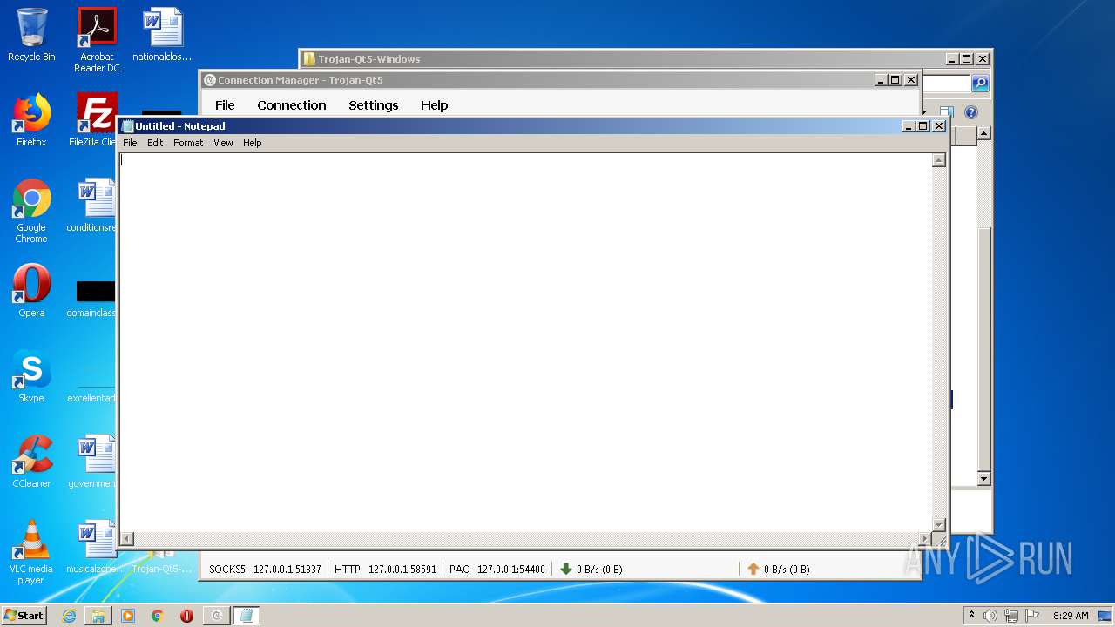Focus the Explorer search box
Viewport: 1115px width, 627px height.
(x=946, y=84)
